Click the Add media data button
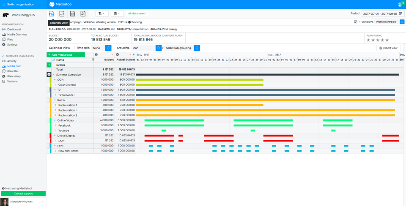This screenshot has height=206, width=406. coord(66,54)
